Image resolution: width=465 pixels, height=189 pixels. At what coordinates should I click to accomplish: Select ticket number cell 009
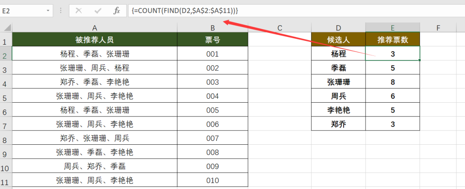213,166
